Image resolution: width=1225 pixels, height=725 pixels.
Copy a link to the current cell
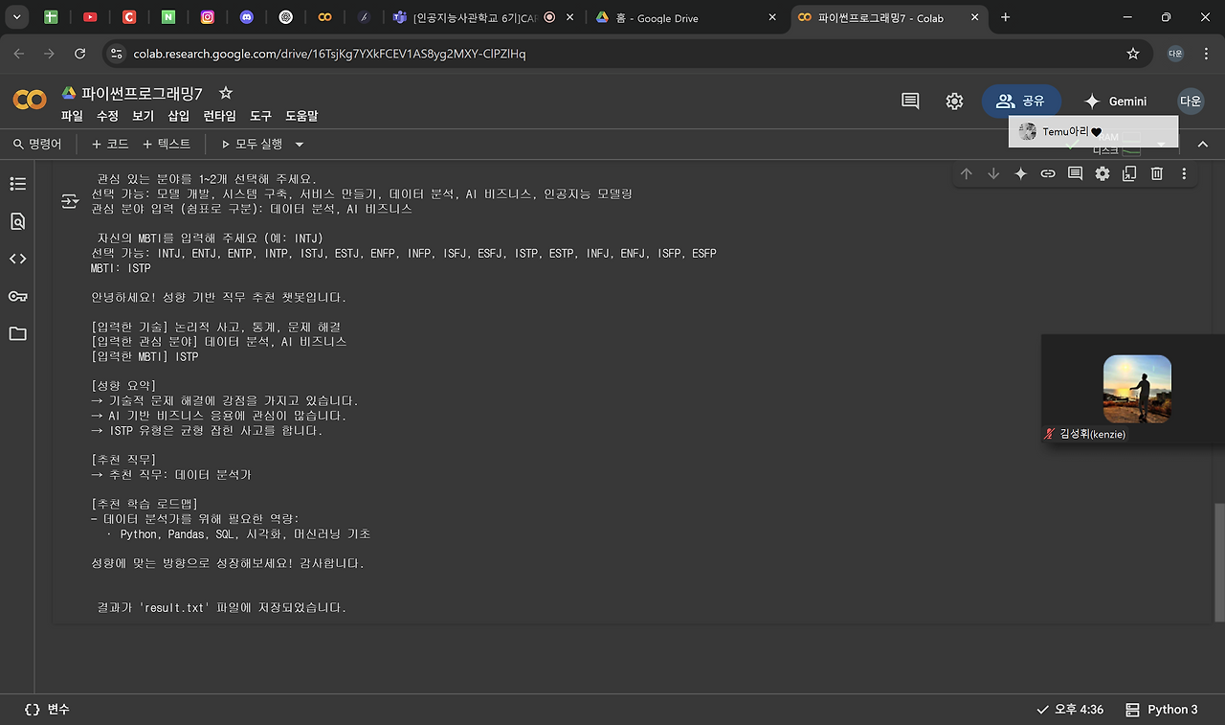[1047, 173]
